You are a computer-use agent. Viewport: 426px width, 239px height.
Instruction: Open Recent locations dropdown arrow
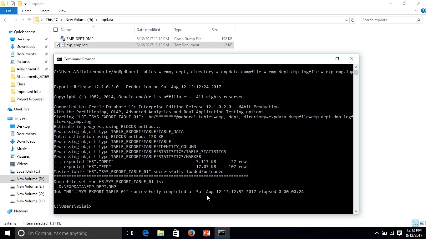click(x=22, y=20)
